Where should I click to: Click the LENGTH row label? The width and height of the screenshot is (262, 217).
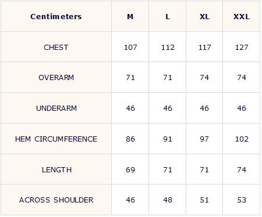point(56,170)
